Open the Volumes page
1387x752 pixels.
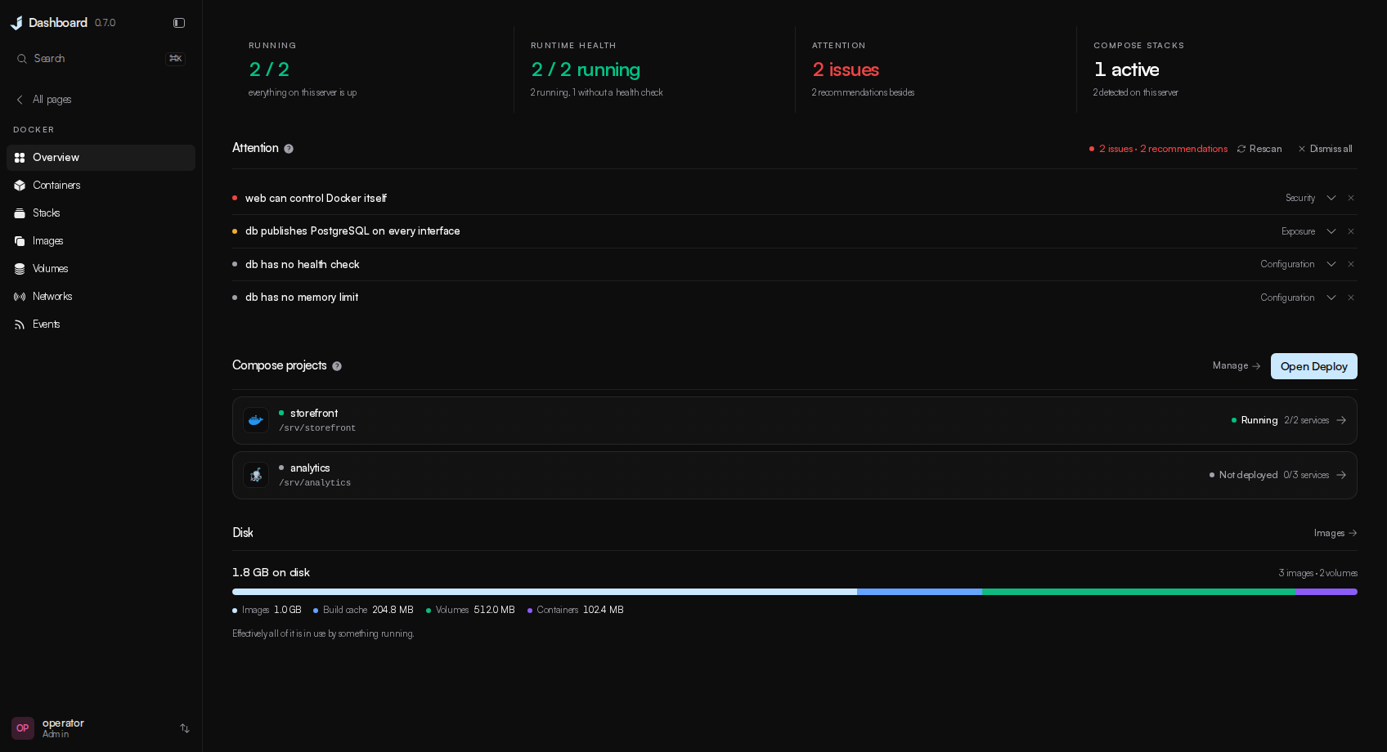click(x=101, y=269)
